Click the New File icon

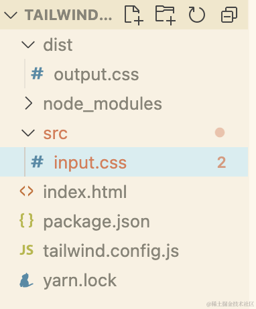click(x=133, y=15)
